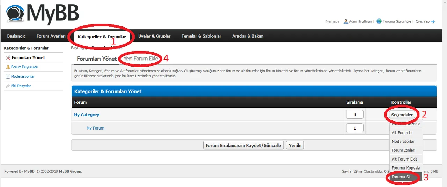Click the Yenile button
This screenshot has width=447, height=187.
pos(295,145)
